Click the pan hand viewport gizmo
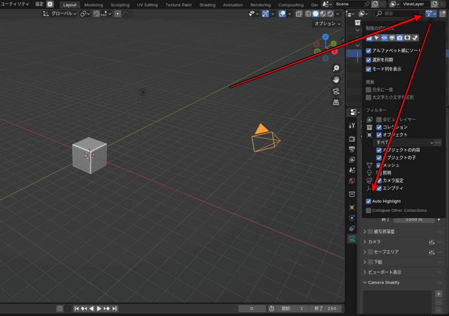The height and width of the screenshot is (316, 449). [336, 80]
